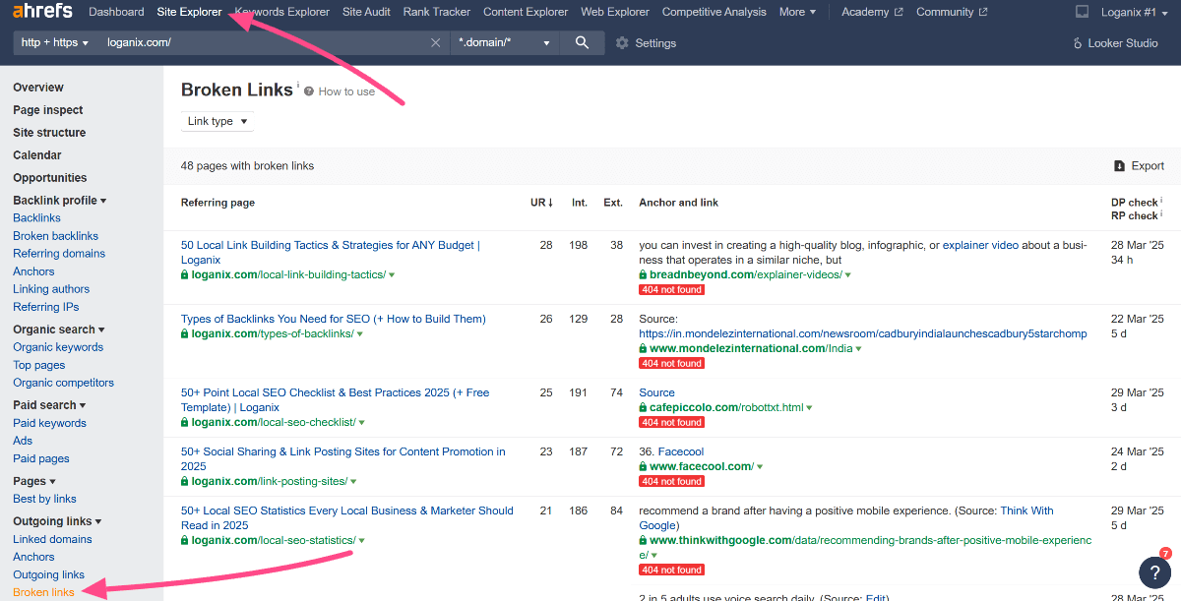Select Broken links in the sidebar
Image resolution: width=1181 pixels, height=601 pixels.
43,593
